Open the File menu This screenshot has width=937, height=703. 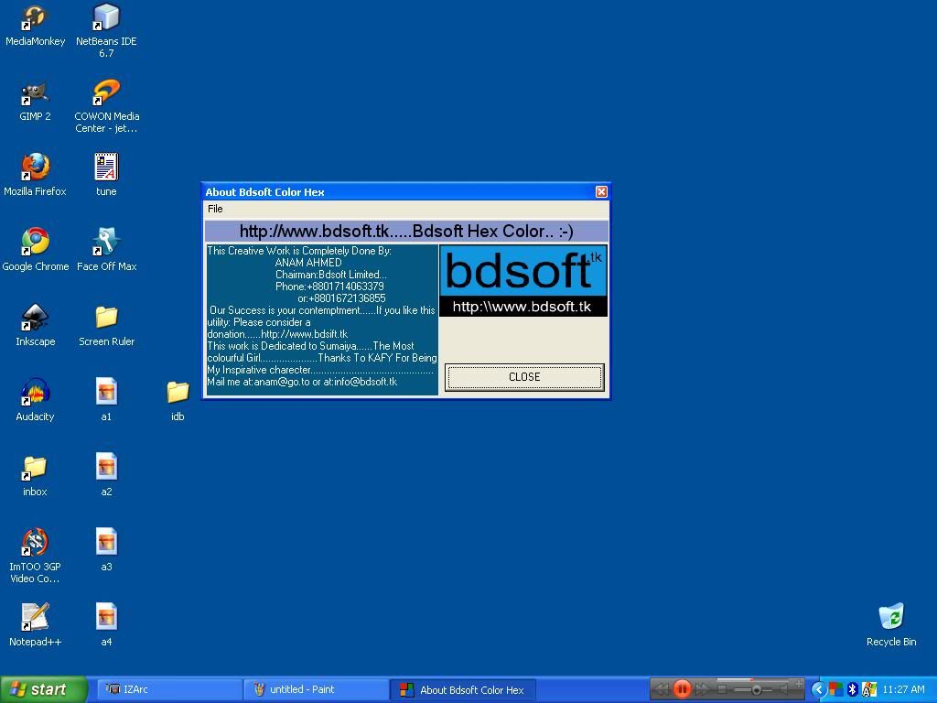pyautogui.click(x=215, y=209)
